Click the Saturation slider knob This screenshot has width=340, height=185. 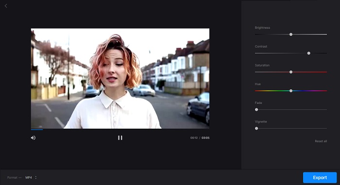(291, 72)
